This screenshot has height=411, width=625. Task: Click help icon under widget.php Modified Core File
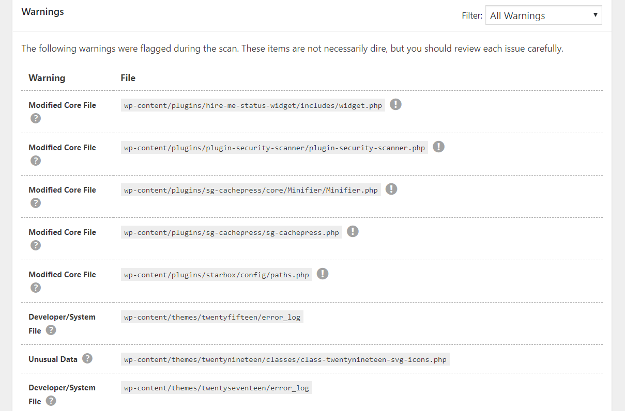coord(35,118)
